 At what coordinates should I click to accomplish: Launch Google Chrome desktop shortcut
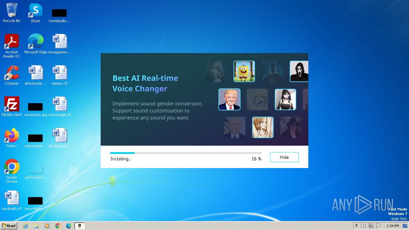point(12,171)
